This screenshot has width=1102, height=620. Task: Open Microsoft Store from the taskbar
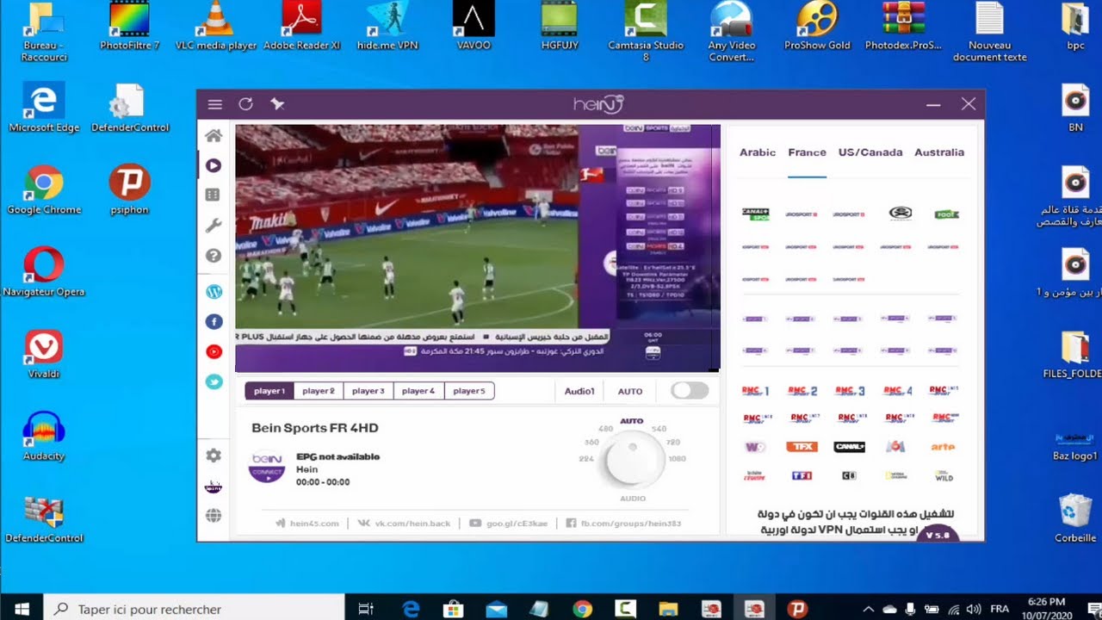[x=453, y=609]
